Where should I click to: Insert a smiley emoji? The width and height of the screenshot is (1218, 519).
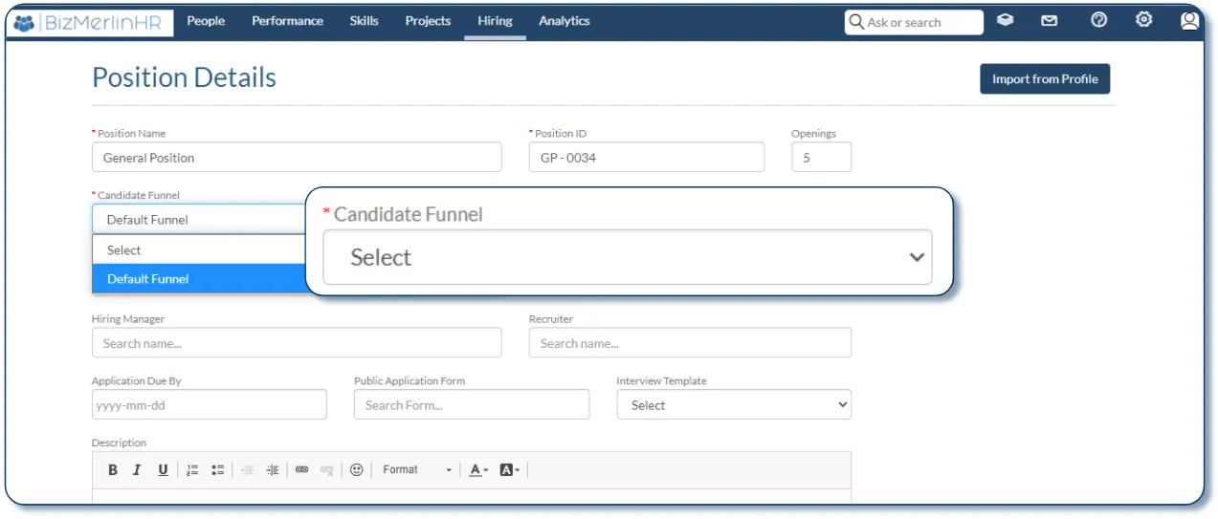point(357,469)
